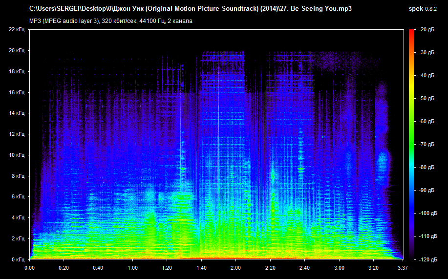Click the '22 кГц' frequency axis label
This screenshot has height=279, width=448.
point(17,29)
